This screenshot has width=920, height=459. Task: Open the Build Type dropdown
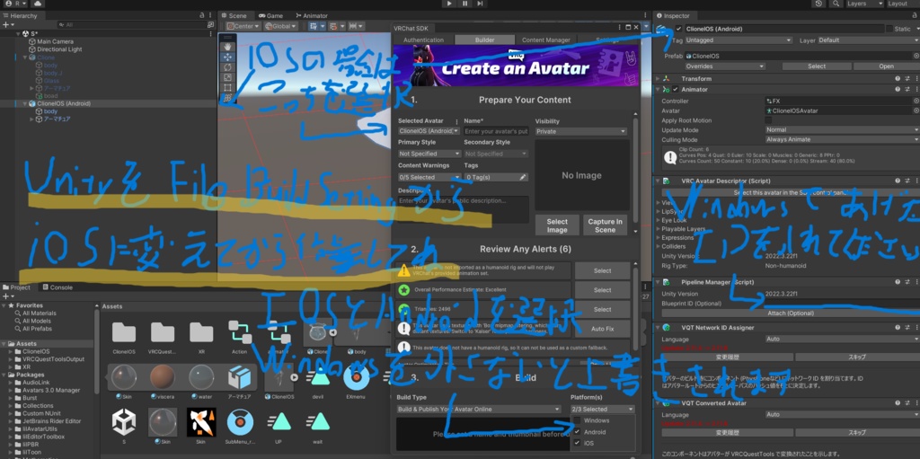(479, 409)
